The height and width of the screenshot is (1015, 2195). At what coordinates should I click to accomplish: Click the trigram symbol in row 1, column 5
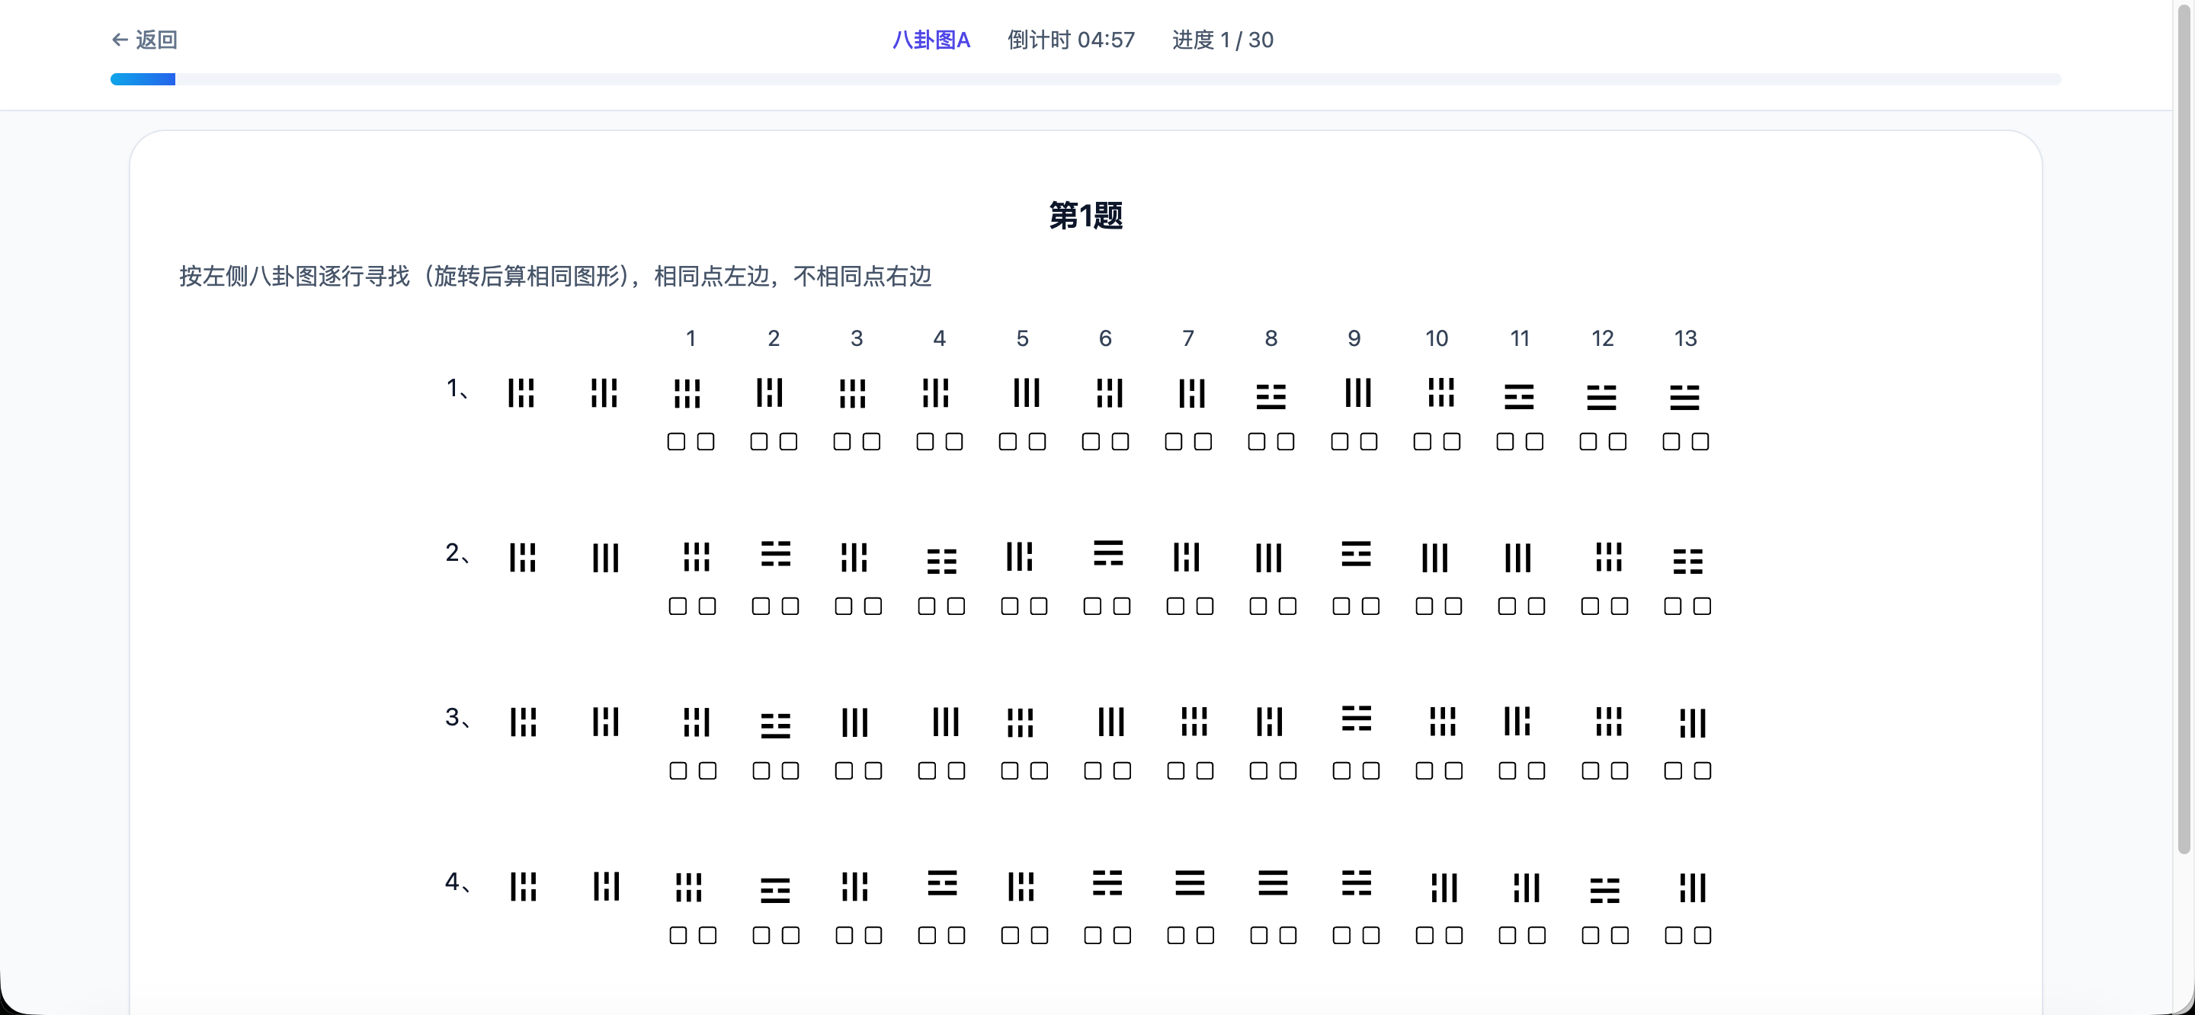coord(1023,393)
